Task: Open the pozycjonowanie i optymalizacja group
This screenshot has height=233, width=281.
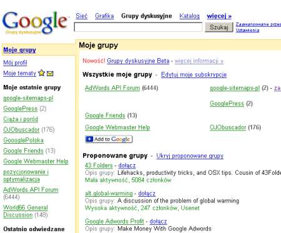Action: 26,176
